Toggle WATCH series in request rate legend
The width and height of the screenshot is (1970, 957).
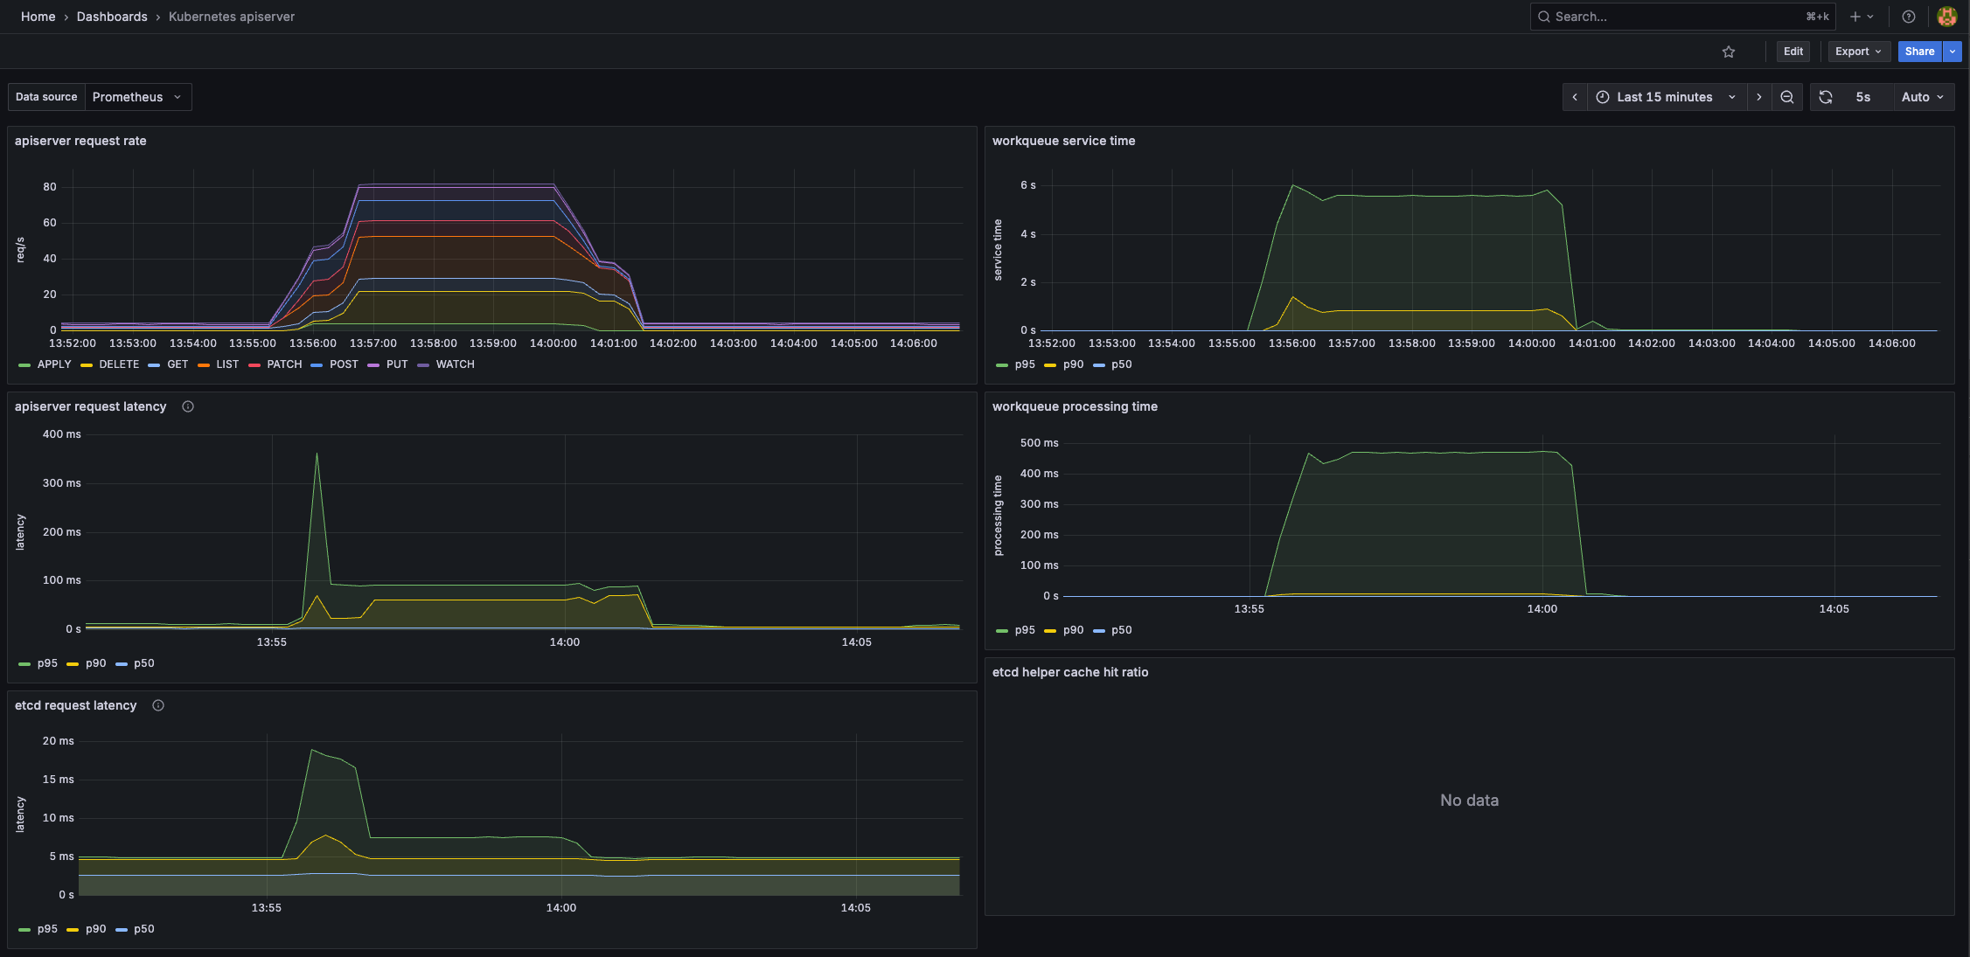pyautogui.click(x=455, y=364)
